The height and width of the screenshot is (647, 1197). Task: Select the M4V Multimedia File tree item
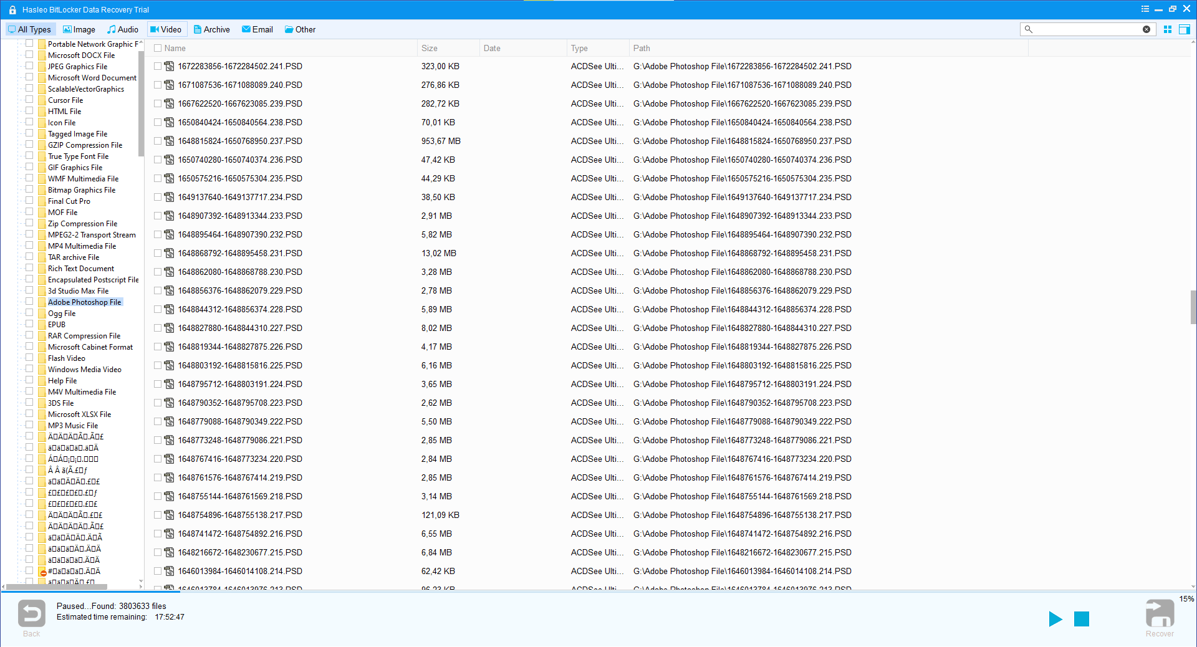pos(82,392)
